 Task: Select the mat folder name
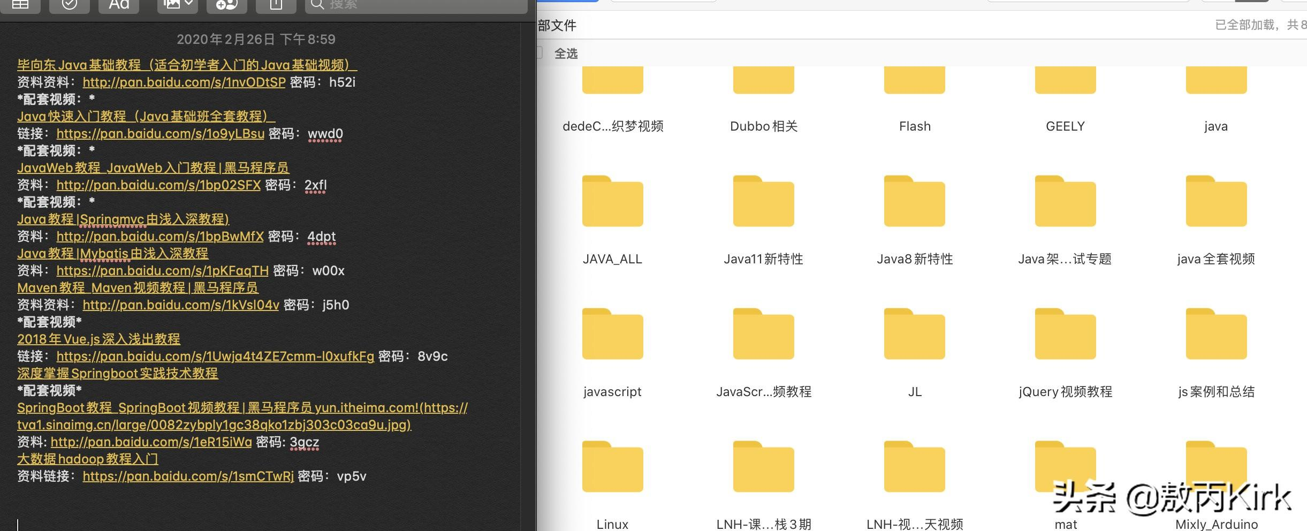click(1065, 524)
